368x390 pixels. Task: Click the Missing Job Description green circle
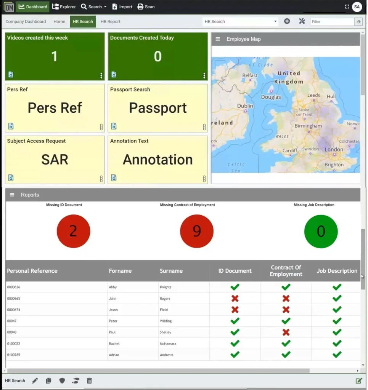(321, 231)
